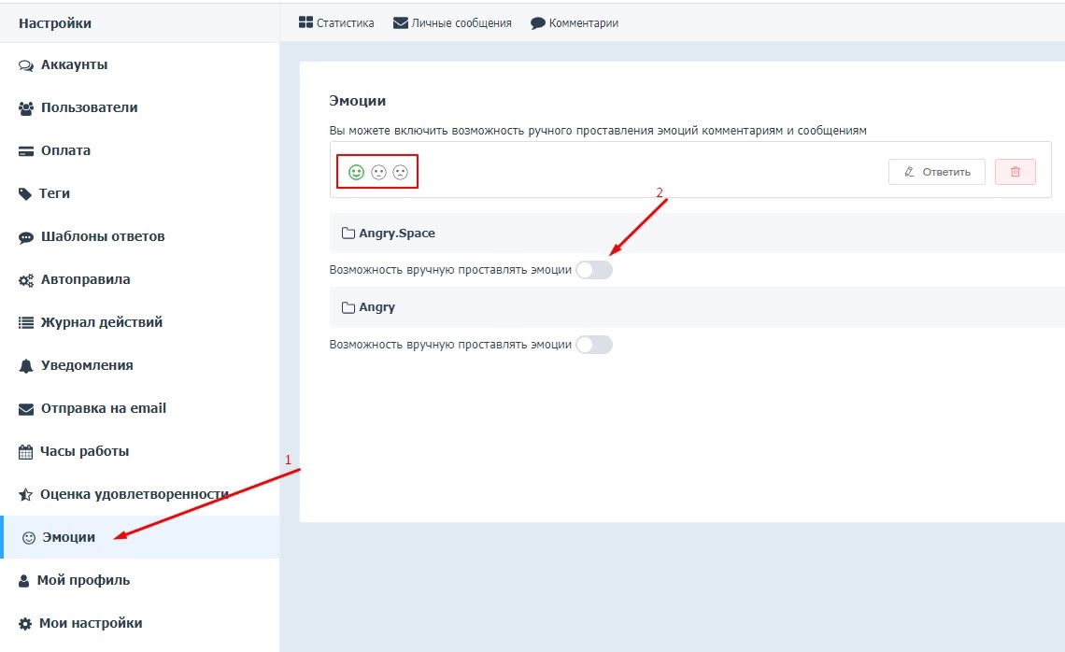Open Шаблоны ответов section

click(140, 237)
